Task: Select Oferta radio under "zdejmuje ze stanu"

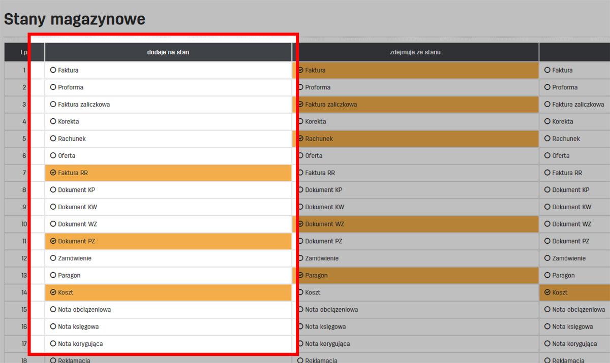Action: [x=300, y=155]
